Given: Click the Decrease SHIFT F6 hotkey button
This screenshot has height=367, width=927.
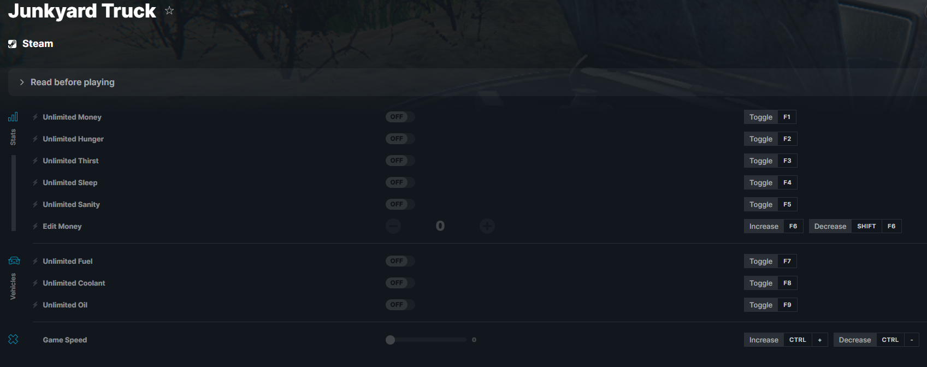Looking at the screenshot, I should pos(855,226).
